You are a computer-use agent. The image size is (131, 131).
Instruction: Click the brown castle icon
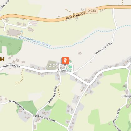click(x=2, y=59)
